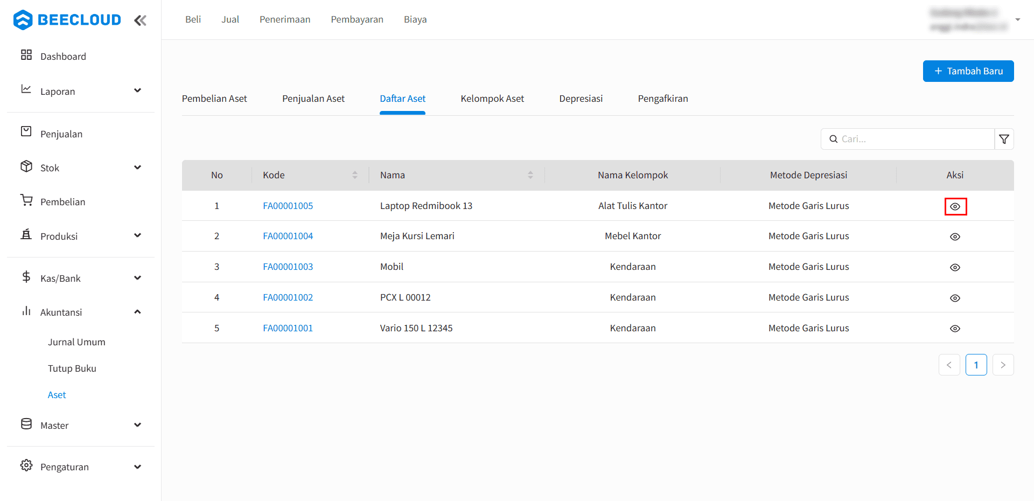The height and width of the screenshot is (501, 1034).
Task: Open the Depresiasi tab
Action: click(581, 99)
